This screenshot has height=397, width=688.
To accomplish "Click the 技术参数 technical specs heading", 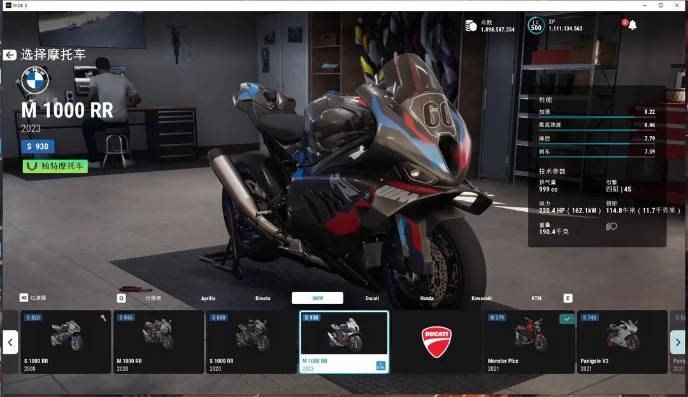I will (552, 171).
